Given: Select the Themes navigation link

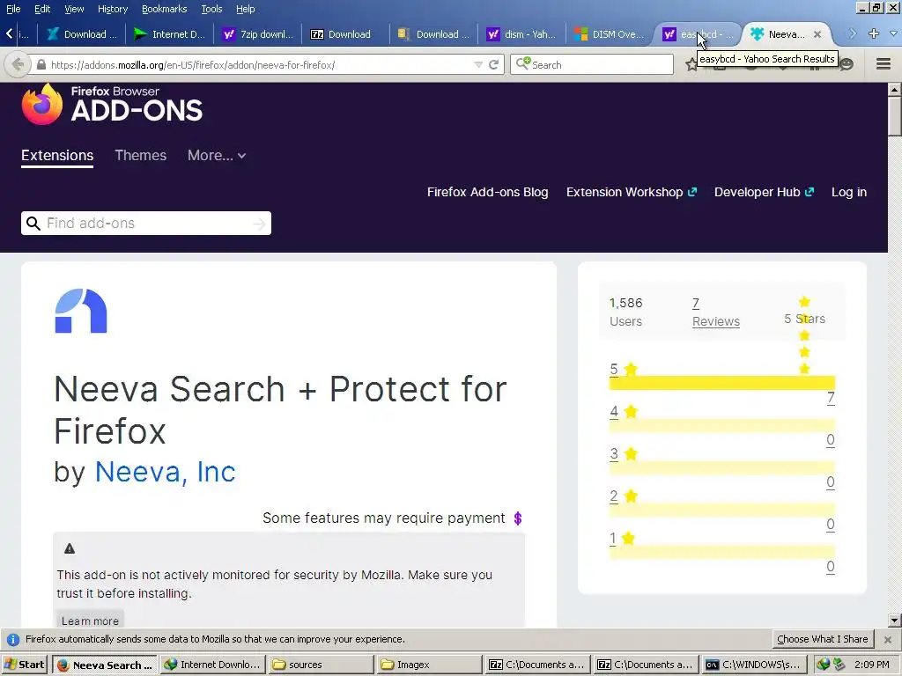Looking at the screenshot, I should pos(140,155).
